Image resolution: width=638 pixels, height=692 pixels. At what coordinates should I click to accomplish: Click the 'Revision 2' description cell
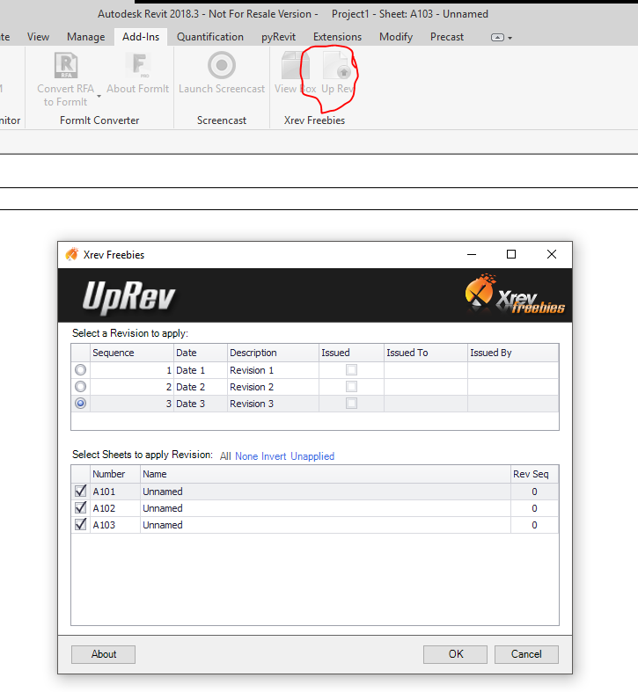pos(273,387)
